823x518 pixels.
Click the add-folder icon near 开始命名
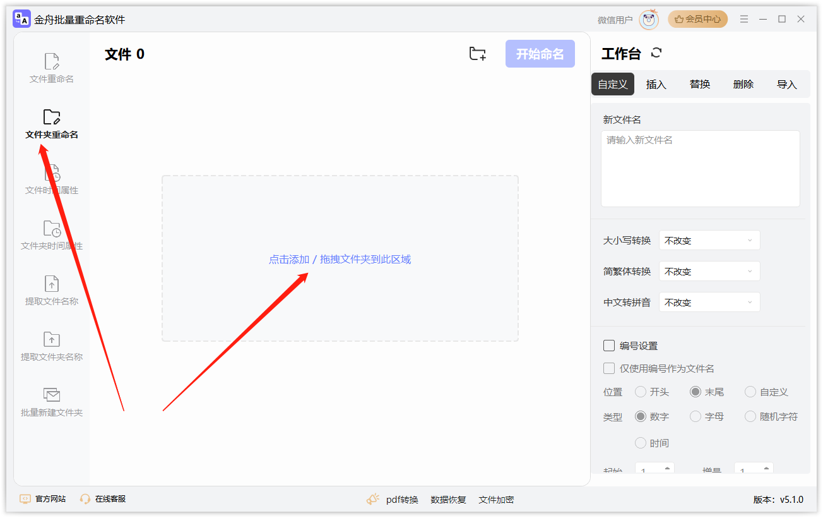pos(477,54)
